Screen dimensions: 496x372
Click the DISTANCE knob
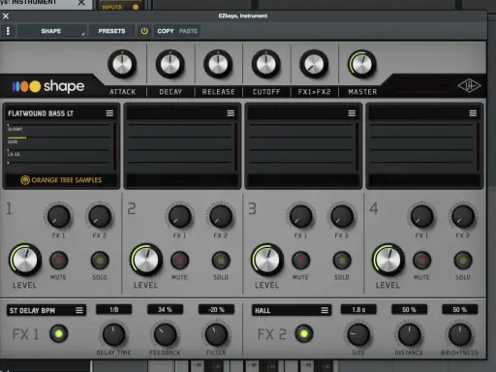[x=409, y=334]
